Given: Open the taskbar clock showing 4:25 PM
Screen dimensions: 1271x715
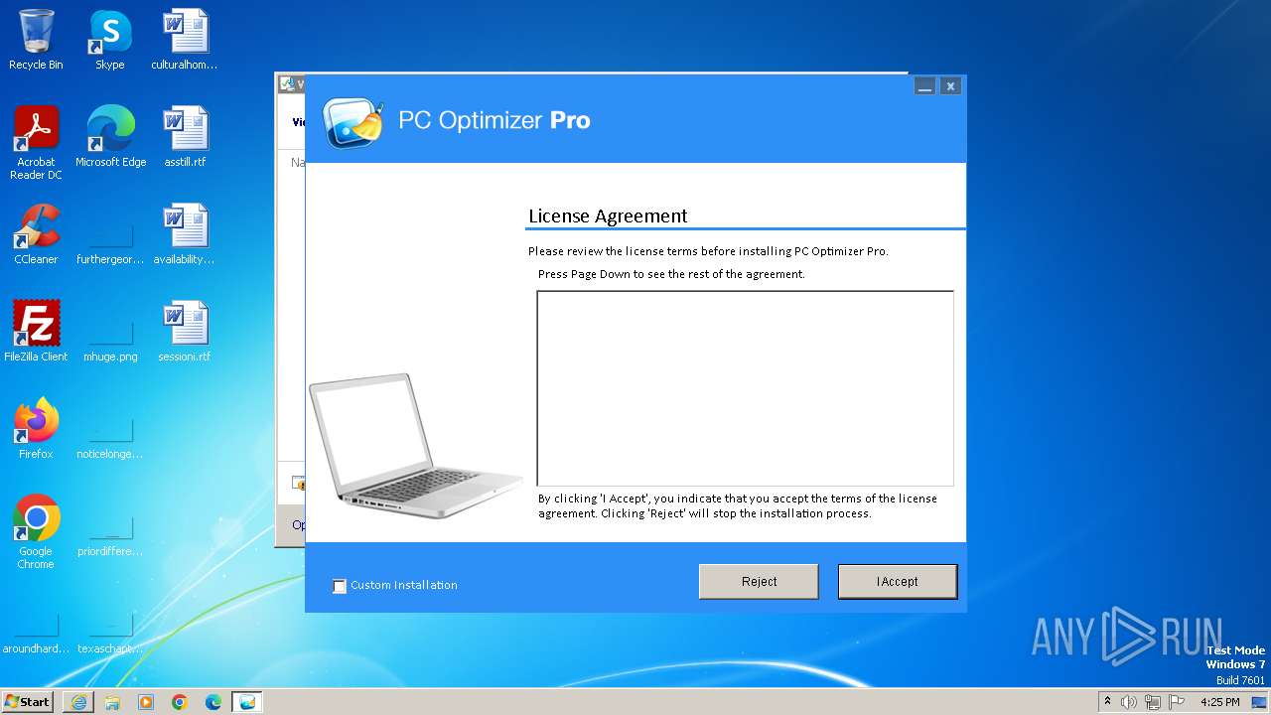Looking at the screenshot, I should (1220, 702).
